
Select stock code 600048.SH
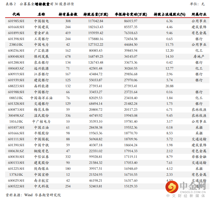(16, 56)
